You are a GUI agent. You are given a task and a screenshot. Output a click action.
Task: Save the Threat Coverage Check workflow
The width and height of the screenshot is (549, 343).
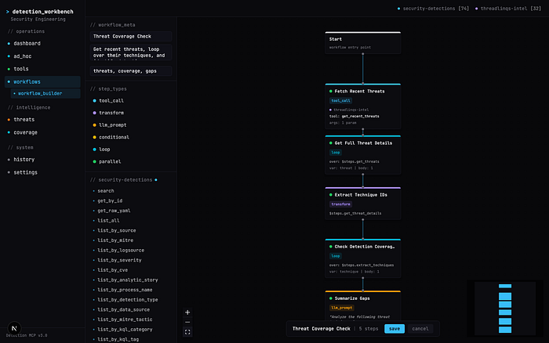pos(394,329)
